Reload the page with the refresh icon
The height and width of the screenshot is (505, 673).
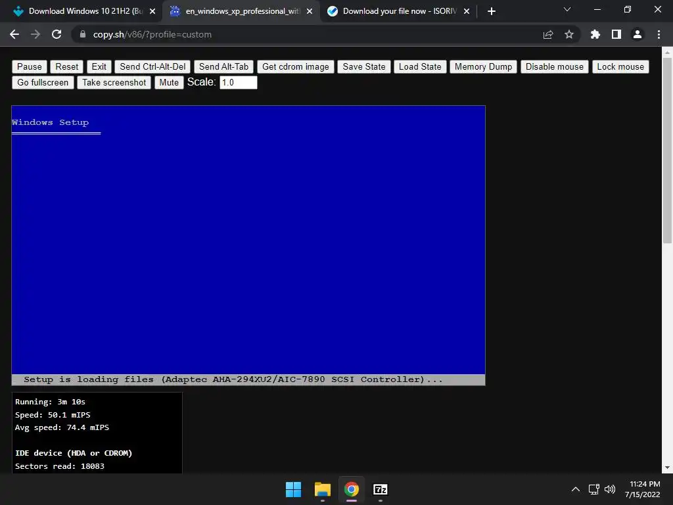57,34
